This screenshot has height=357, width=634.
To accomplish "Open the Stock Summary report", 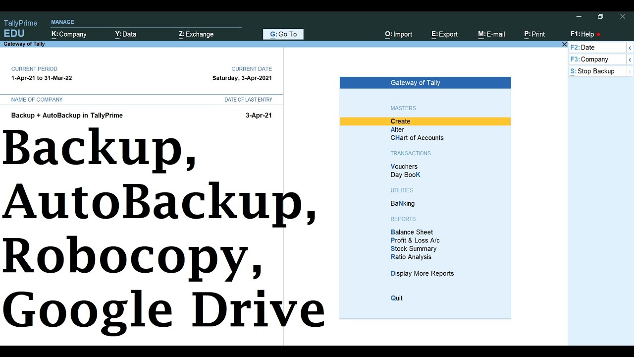I will [414, 248].
